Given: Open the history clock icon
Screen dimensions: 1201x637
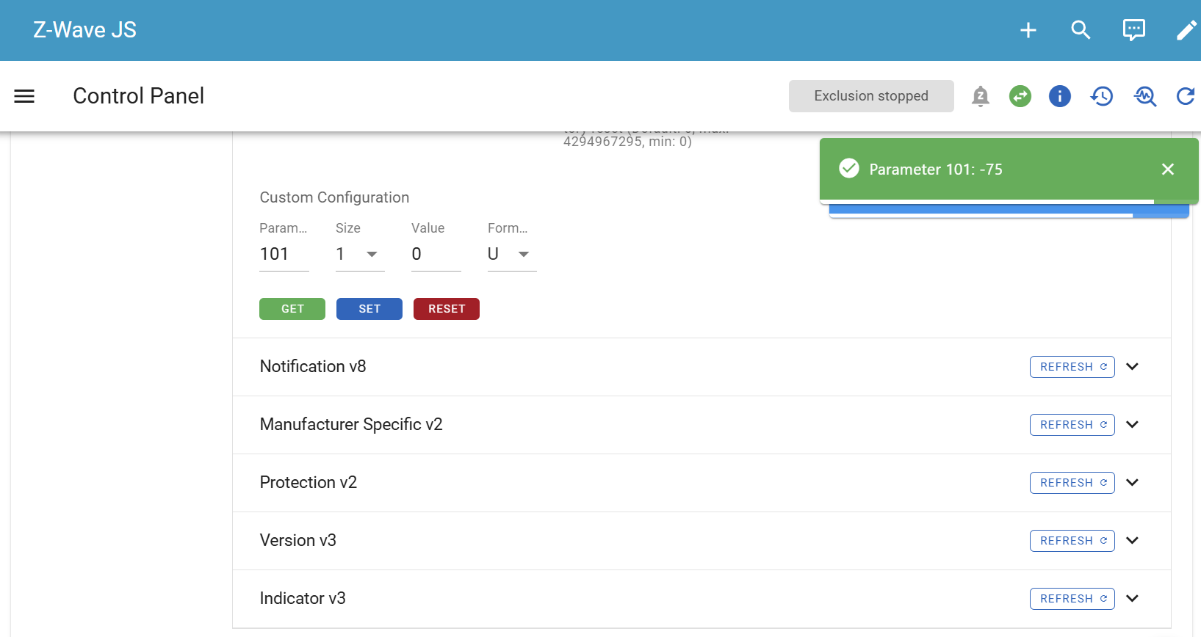Looking at the screenshot, I should (x=1102, y=96).
